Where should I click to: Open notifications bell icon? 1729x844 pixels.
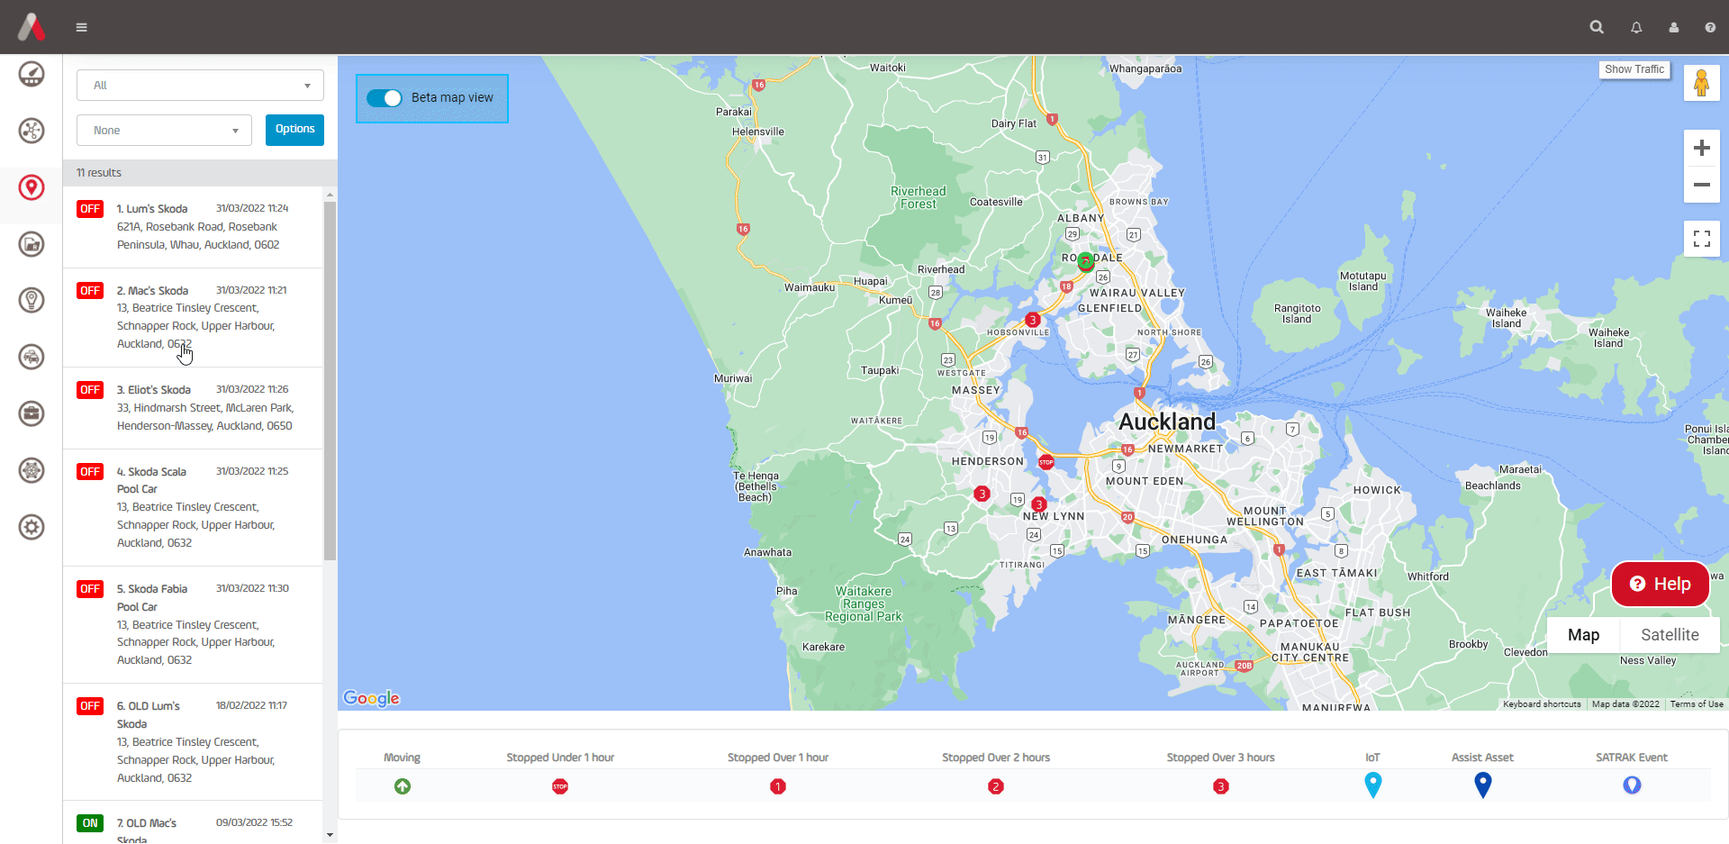pos(1636,28)
